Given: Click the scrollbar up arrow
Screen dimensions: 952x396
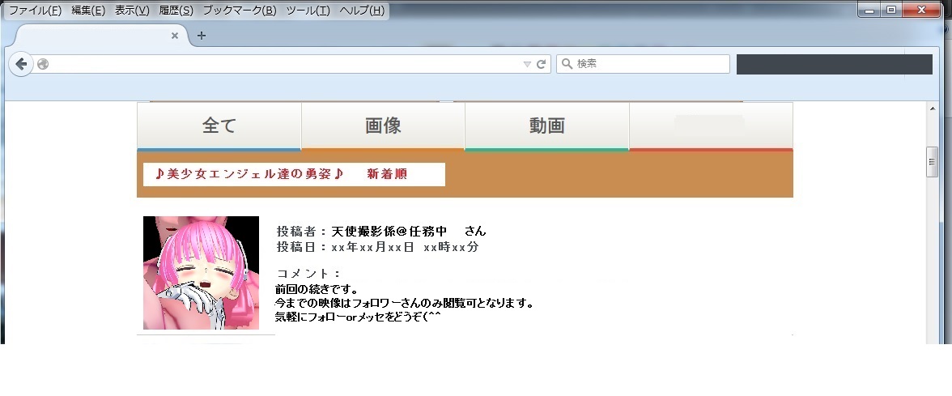Looking at the screenshot, I should coord(933,109).
